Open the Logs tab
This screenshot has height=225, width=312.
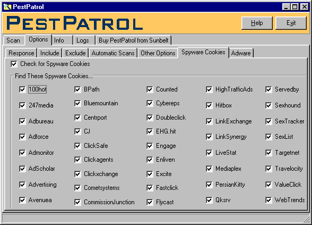point(84,40)
